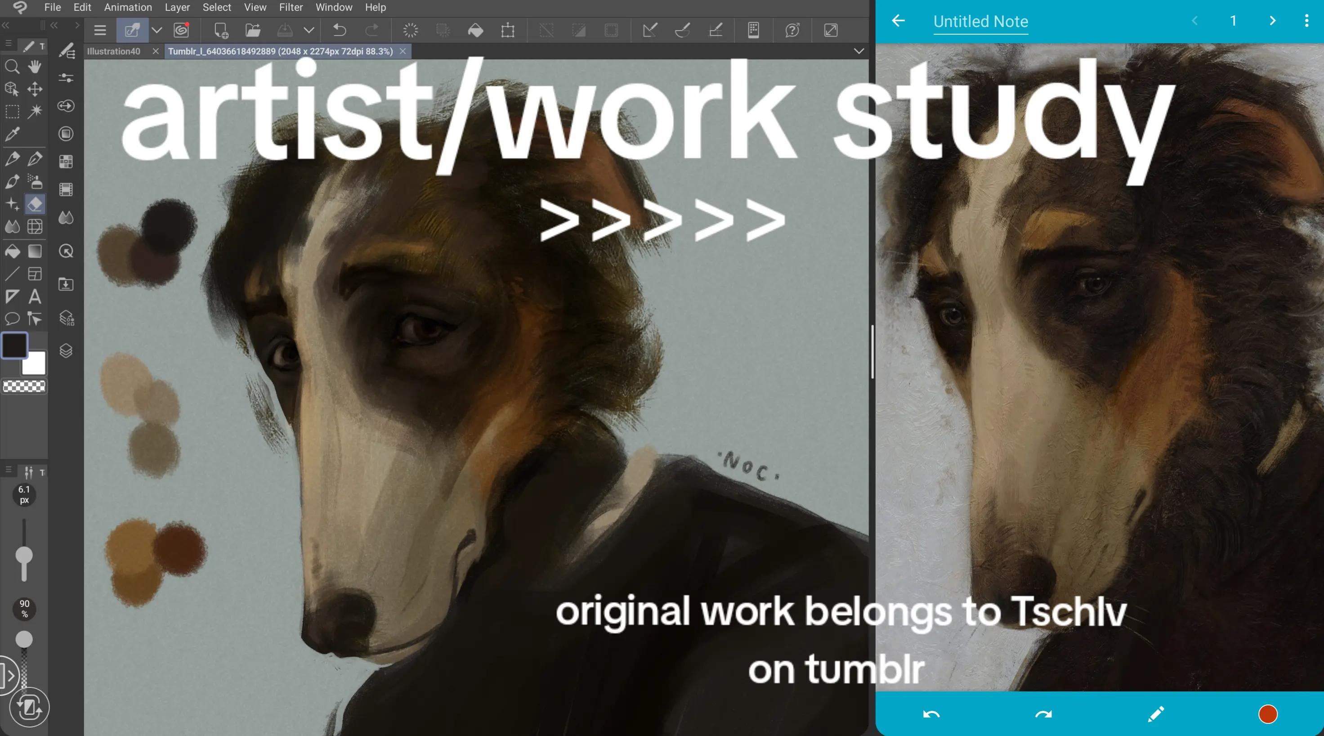The height and width of the screenshot is (736, 1324).
Task: Select the Balloon speech bubble tool
Action: tap(12, 319)
